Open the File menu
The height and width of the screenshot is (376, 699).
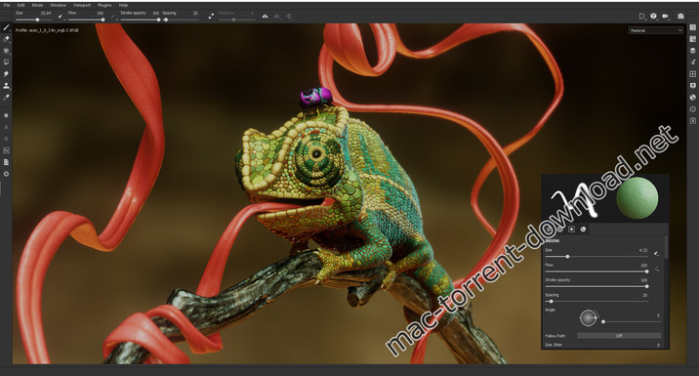[x=7, y=5]
